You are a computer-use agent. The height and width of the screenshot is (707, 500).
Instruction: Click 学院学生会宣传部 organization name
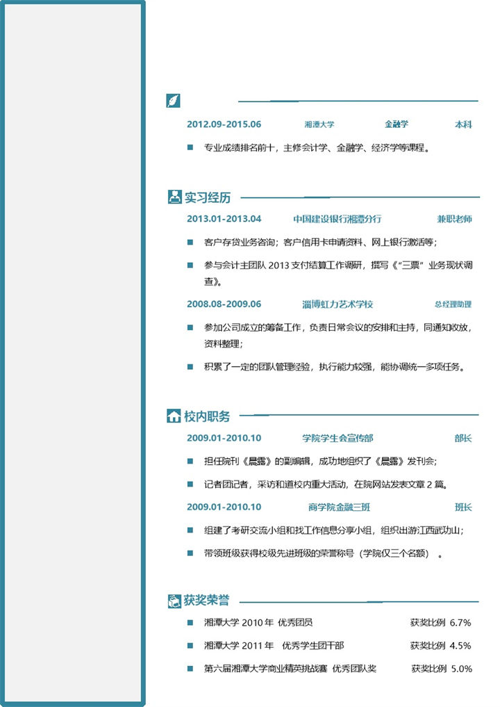coord(337,438)
